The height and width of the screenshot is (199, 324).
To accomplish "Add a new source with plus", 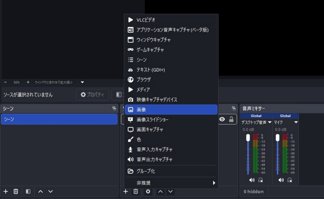I will [126, 191].
